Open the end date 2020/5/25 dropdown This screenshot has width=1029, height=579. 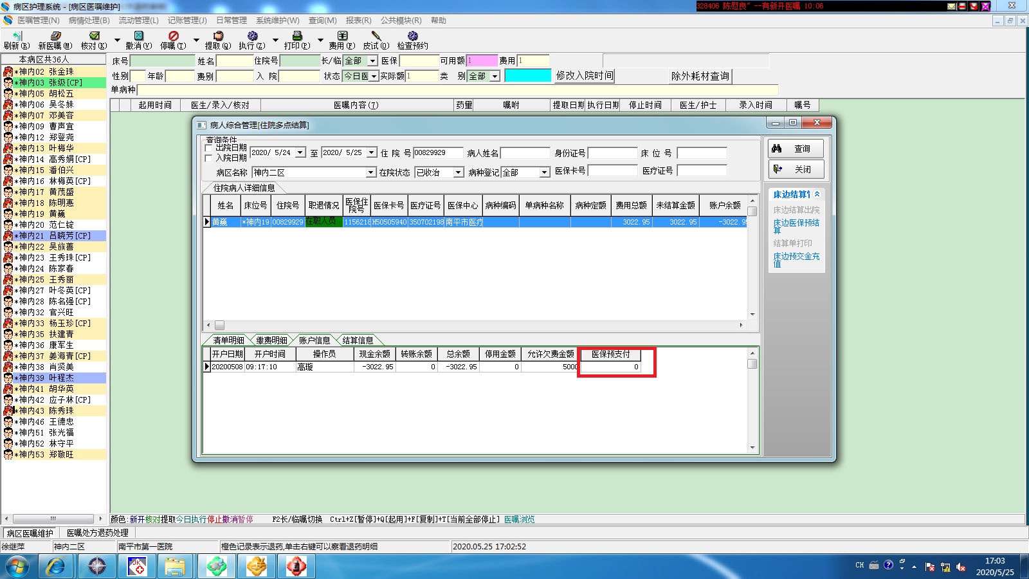click(372, 152)
